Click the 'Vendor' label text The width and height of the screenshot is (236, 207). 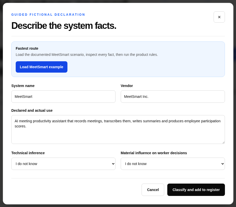(127, 86)
